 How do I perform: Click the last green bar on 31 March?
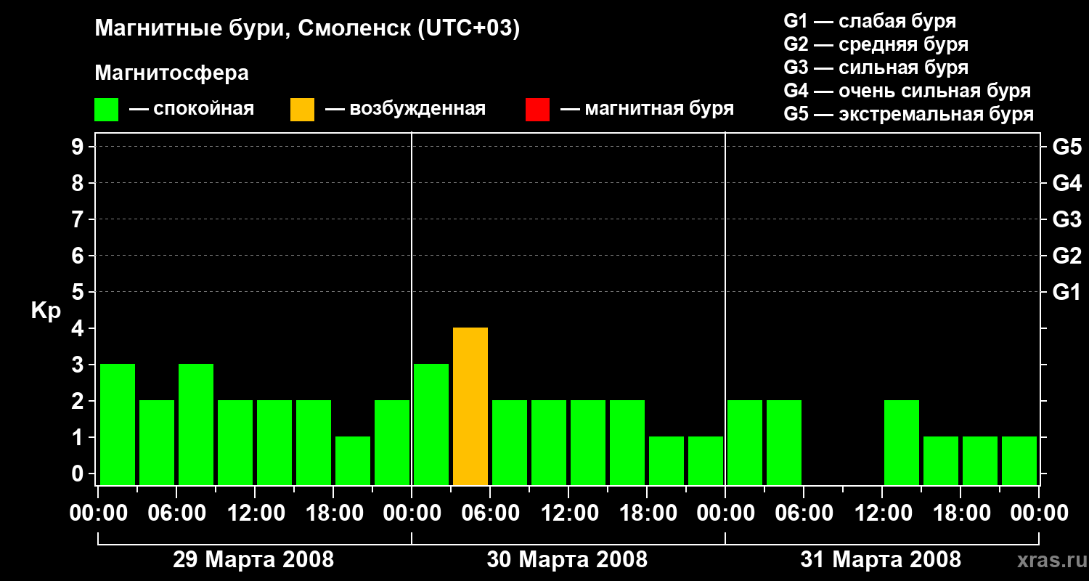[x=1019, y=461]
